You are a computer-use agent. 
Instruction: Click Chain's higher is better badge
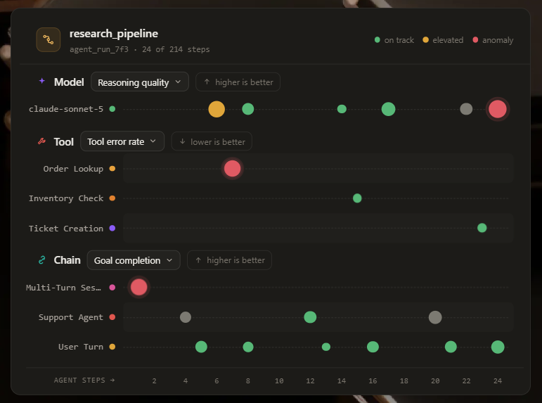coord(229,260)
